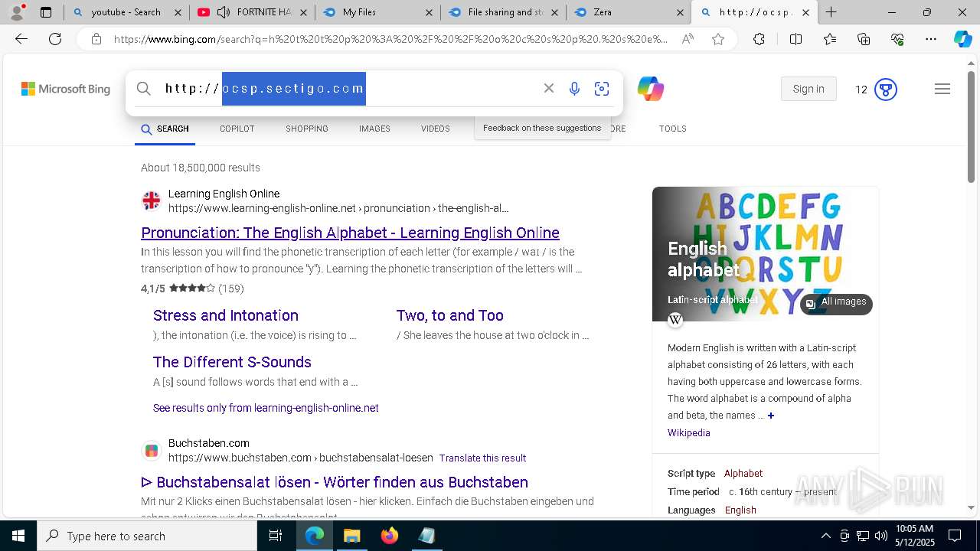Image resolution: width=980 pixels, height=551 pixels.
Task: Open Buchstabensalat lösen result link
Action: [x=335, y=482]
